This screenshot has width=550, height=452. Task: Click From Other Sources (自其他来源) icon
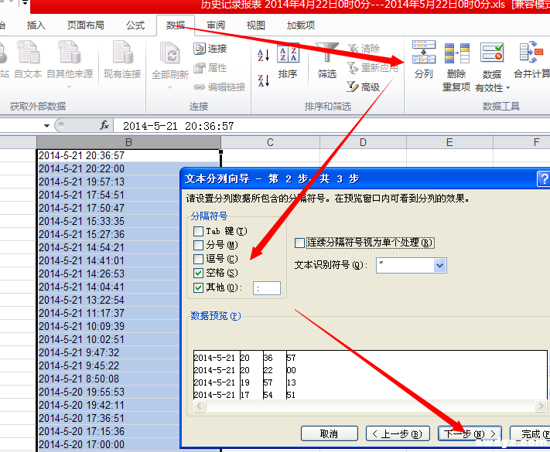point(70,52)
